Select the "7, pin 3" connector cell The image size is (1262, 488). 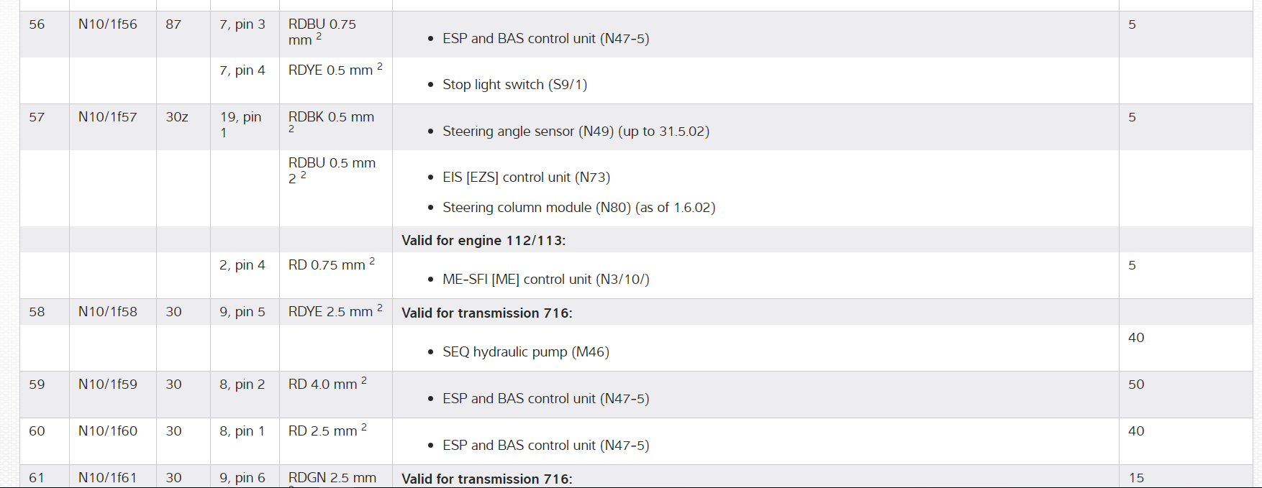[x=242, y=24]
